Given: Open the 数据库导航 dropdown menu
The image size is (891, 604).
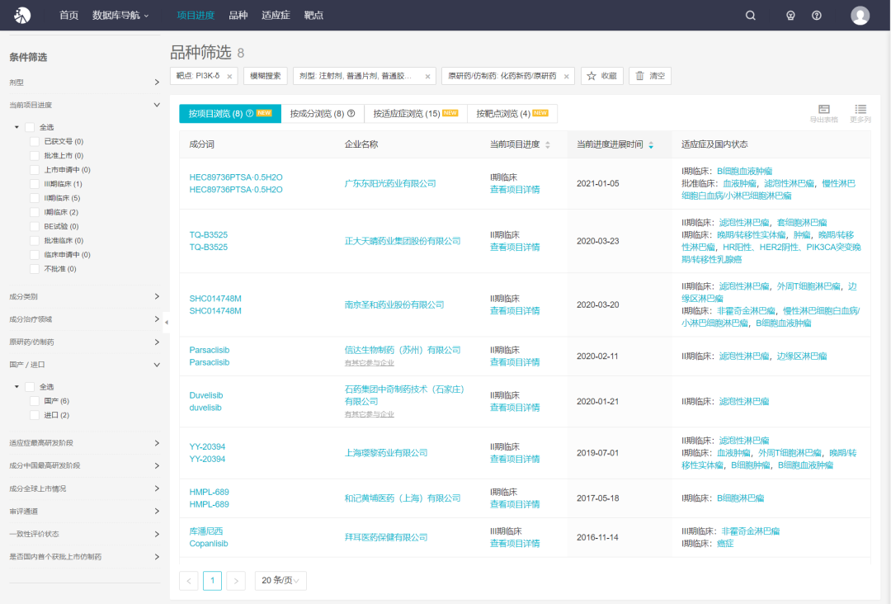Looking at the screenshot, I should [120, 16].
